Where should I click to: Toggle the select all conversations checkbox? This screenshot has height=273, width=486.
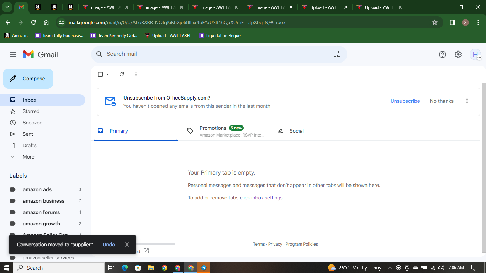point(100,74)
